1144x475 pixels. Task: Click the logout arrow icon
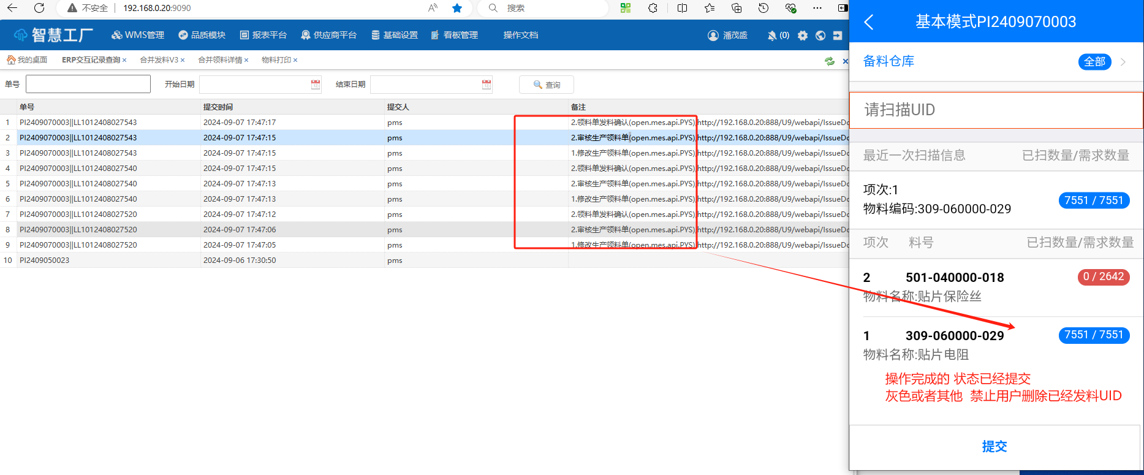coord(838,36)
